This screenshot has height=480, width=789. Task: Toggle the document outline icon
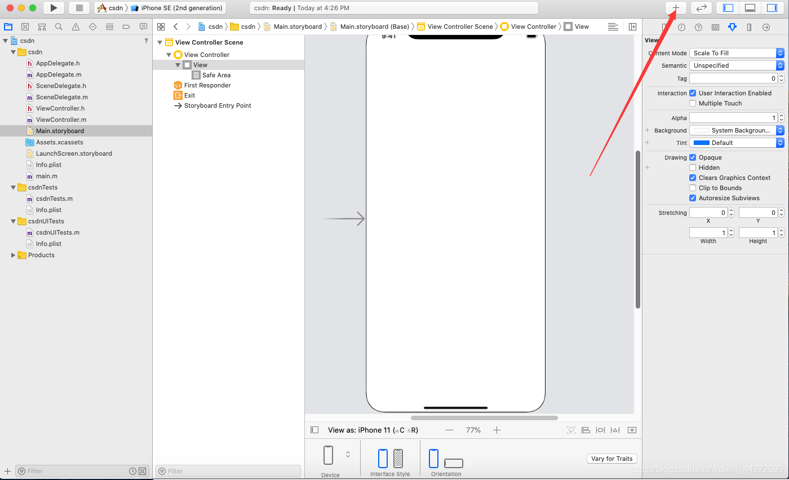(x=314, y=430)
